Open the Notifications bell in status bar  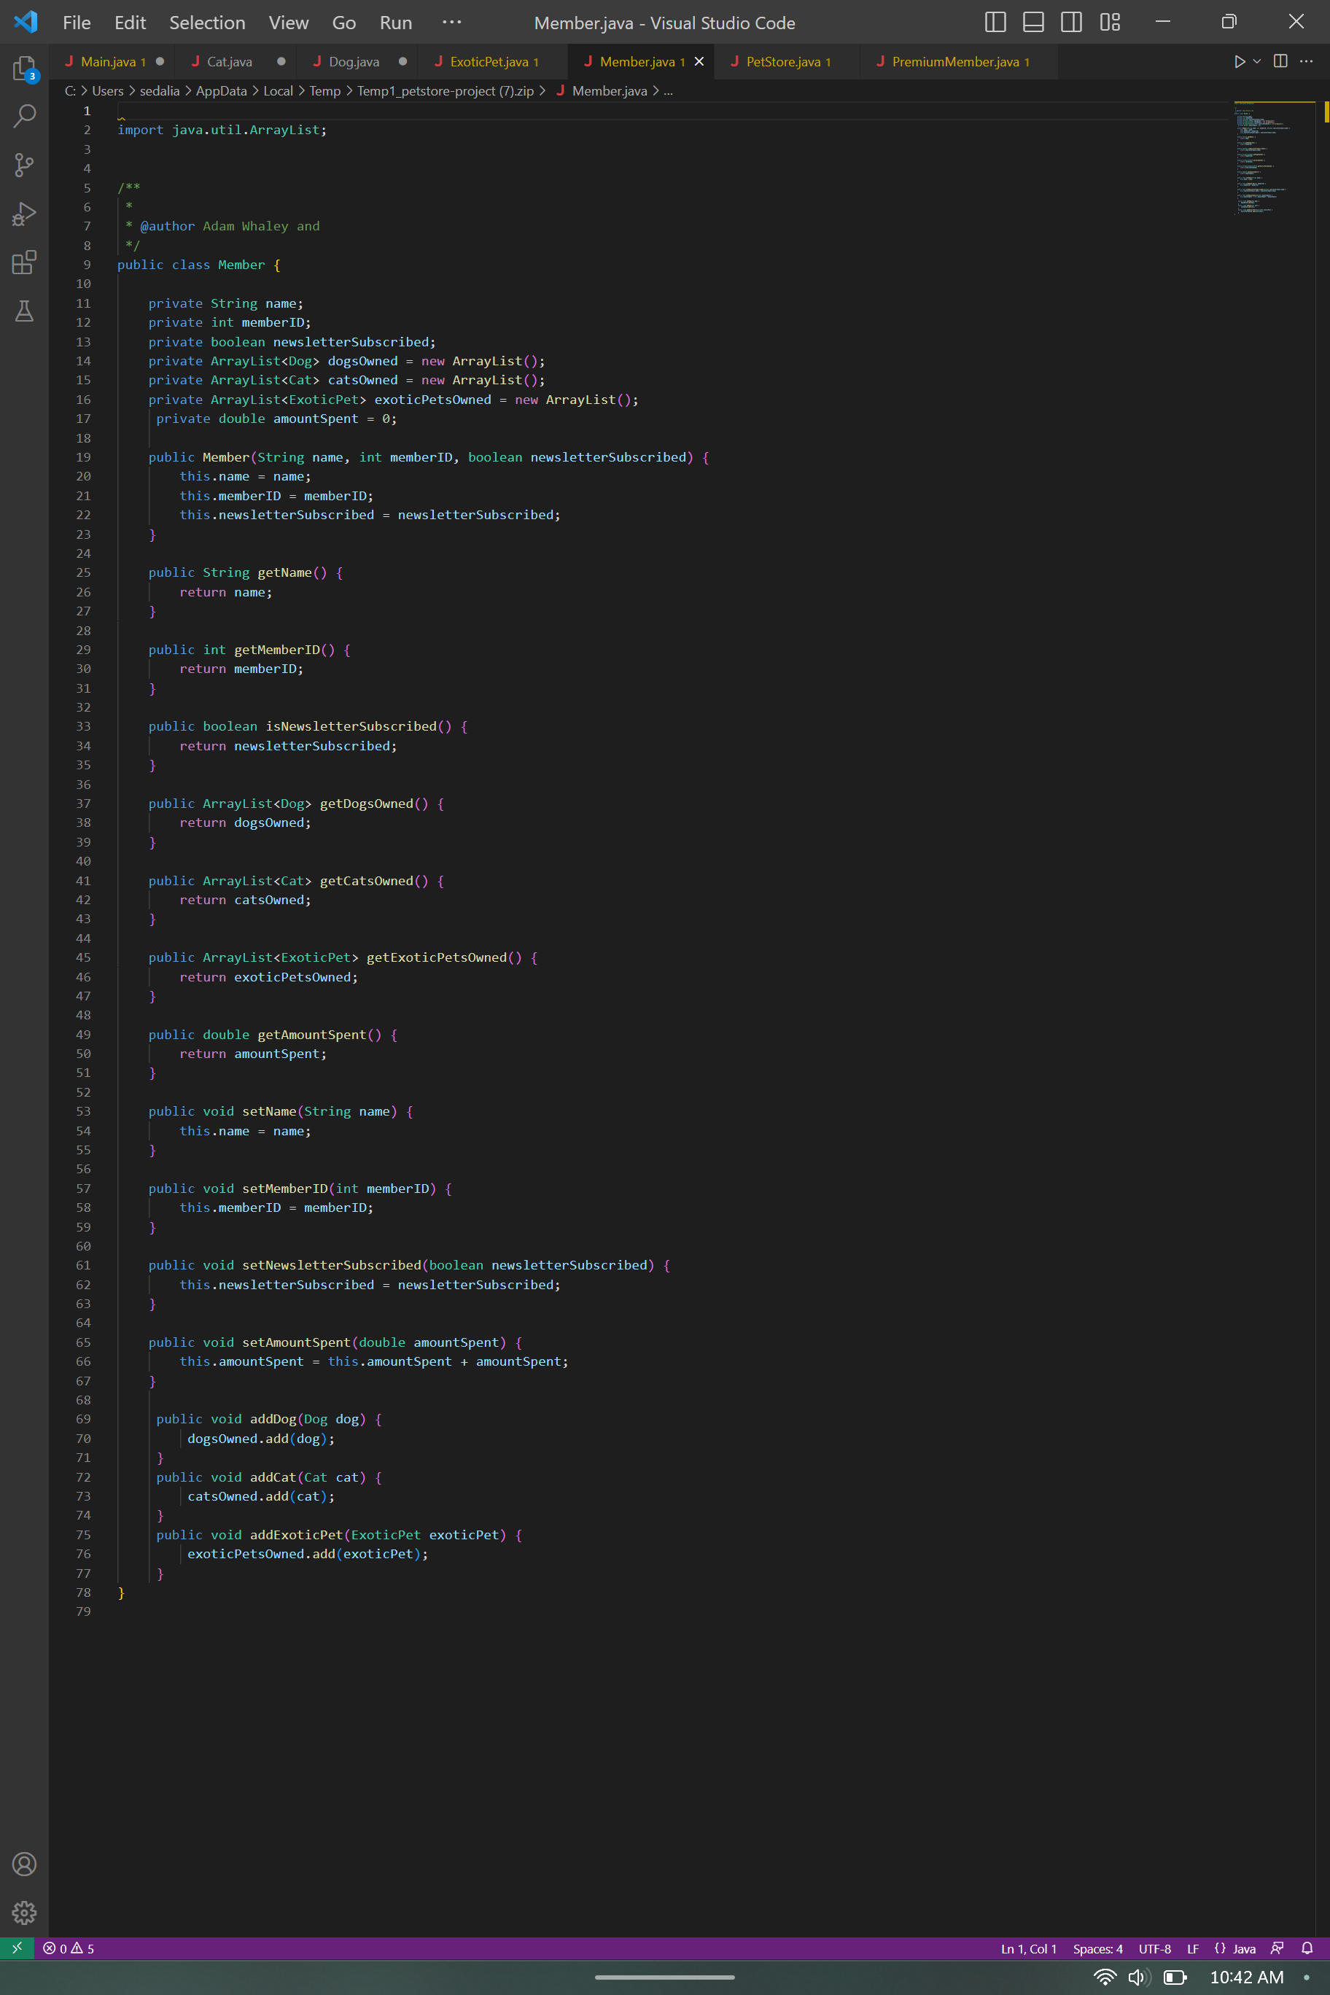click(1307, 1948)
